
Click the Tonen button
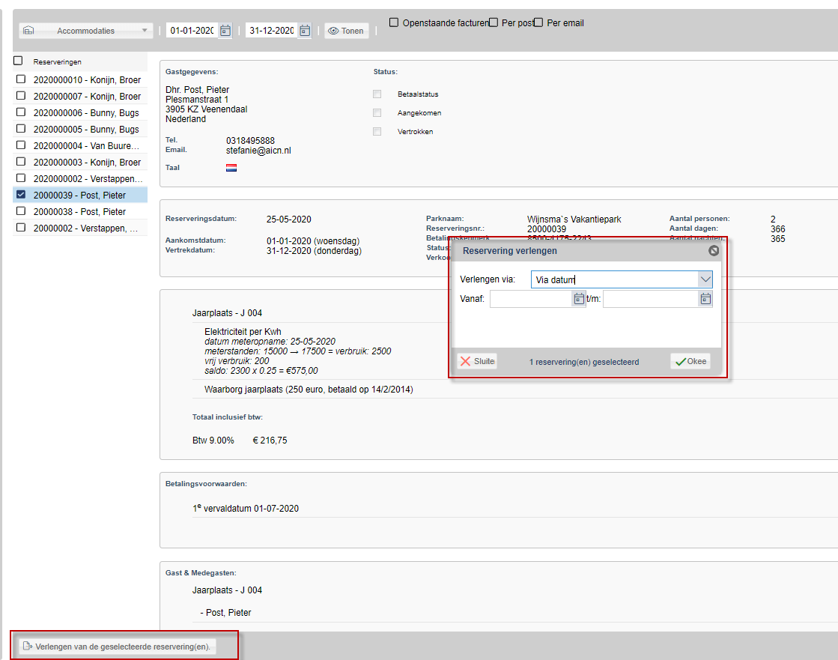(346, 31)
